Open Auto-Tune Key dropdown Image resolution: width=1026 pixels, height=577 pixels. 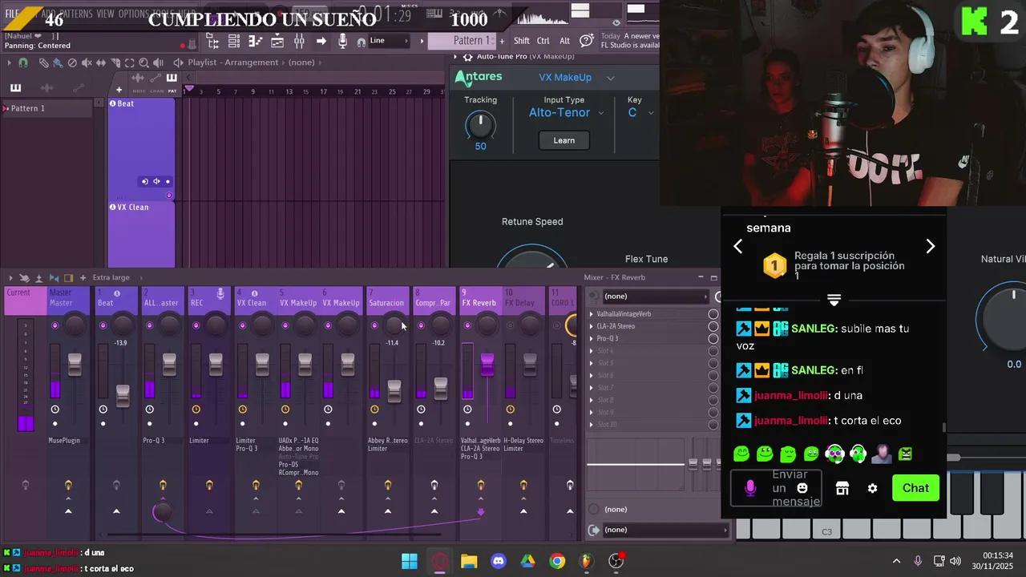tap(640, 113)
